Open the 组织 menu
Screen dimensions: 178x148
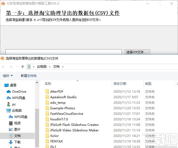(x=8, y=76)
